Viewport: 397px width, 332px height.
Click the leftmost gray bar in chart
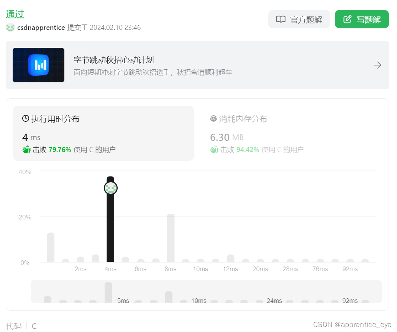pyautogui.click(x=51, y=247)
